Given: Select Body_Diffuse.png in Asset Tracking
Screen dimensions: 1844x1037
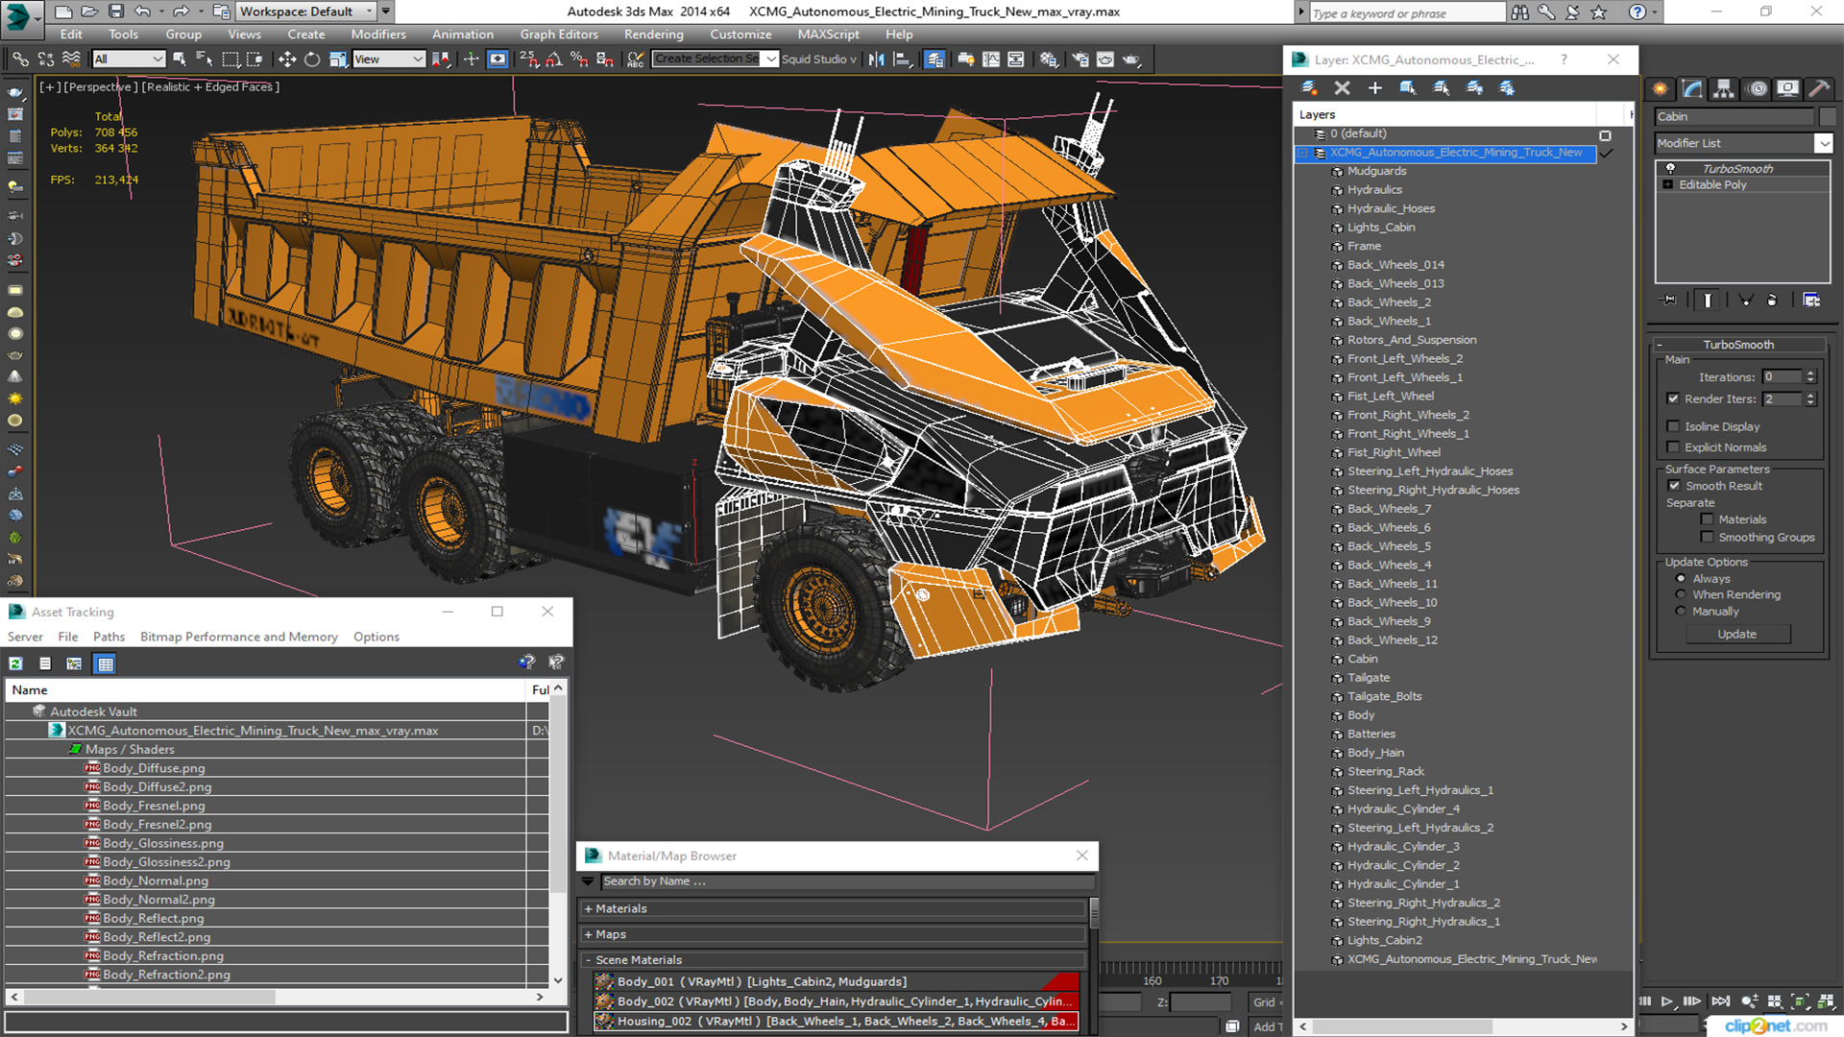Looking at the screenshot, I should [x=154, y=768].
